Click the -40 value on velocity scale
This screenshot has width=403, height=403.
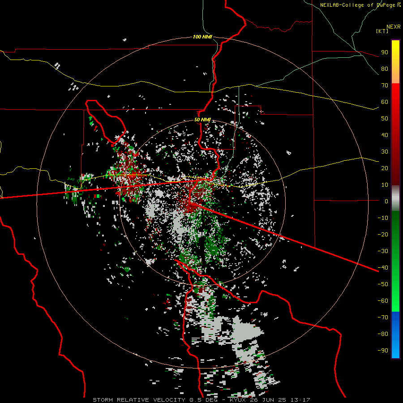[x=383, y=268]
